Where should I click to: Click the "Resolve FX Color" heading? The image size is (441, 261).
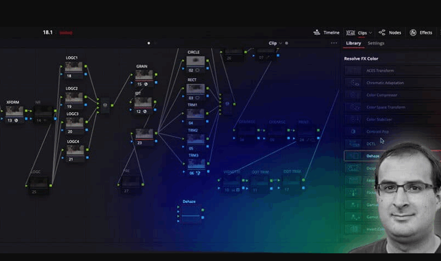361,59
